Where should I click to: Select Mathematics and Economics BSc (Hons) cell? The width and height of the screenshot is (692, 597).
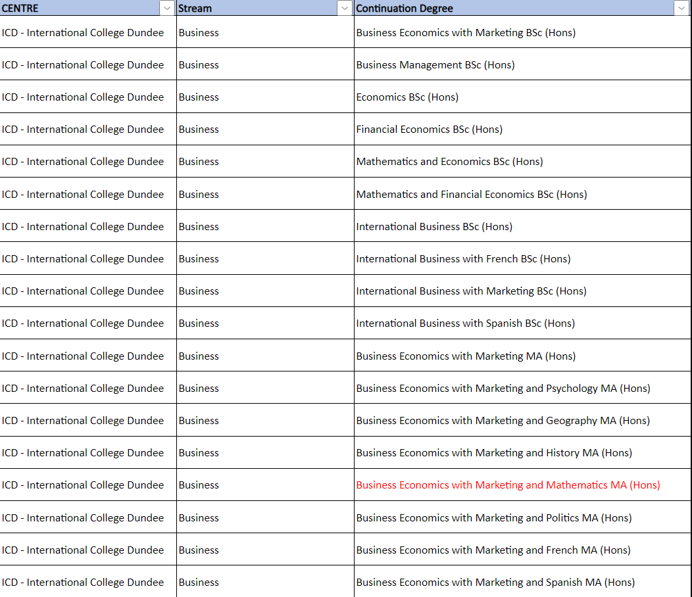pos(522,161)
